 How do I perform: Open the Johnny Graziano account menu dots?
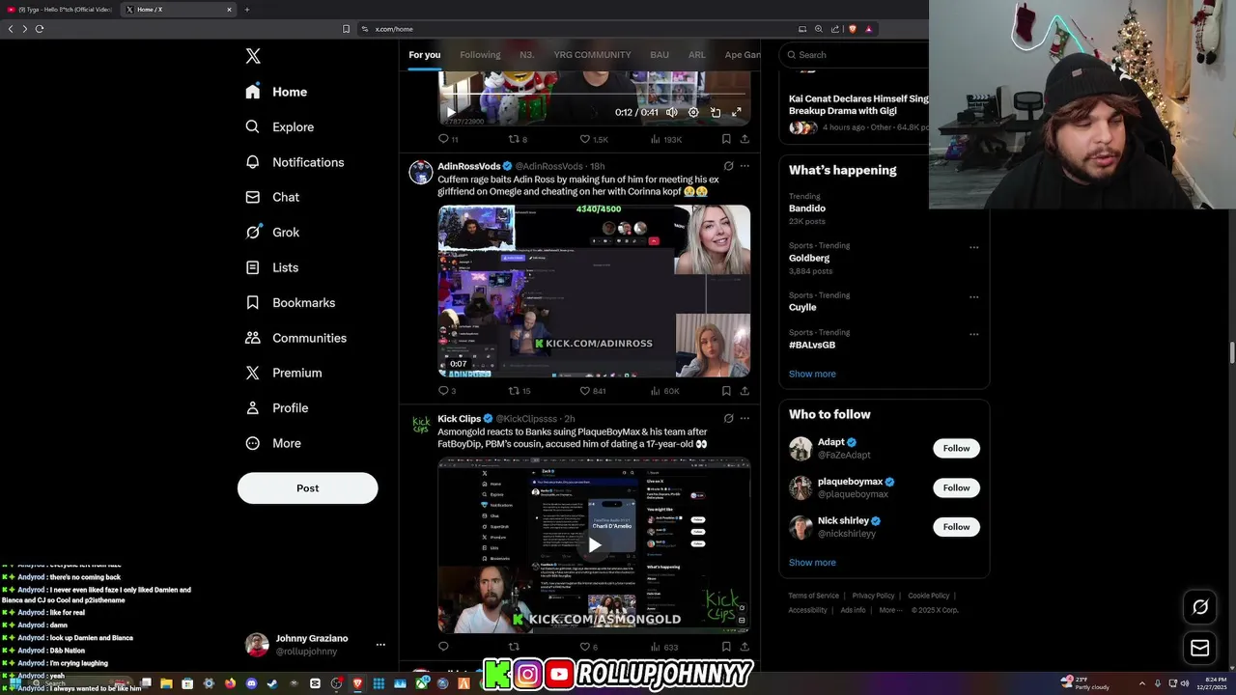pos(380,645)
